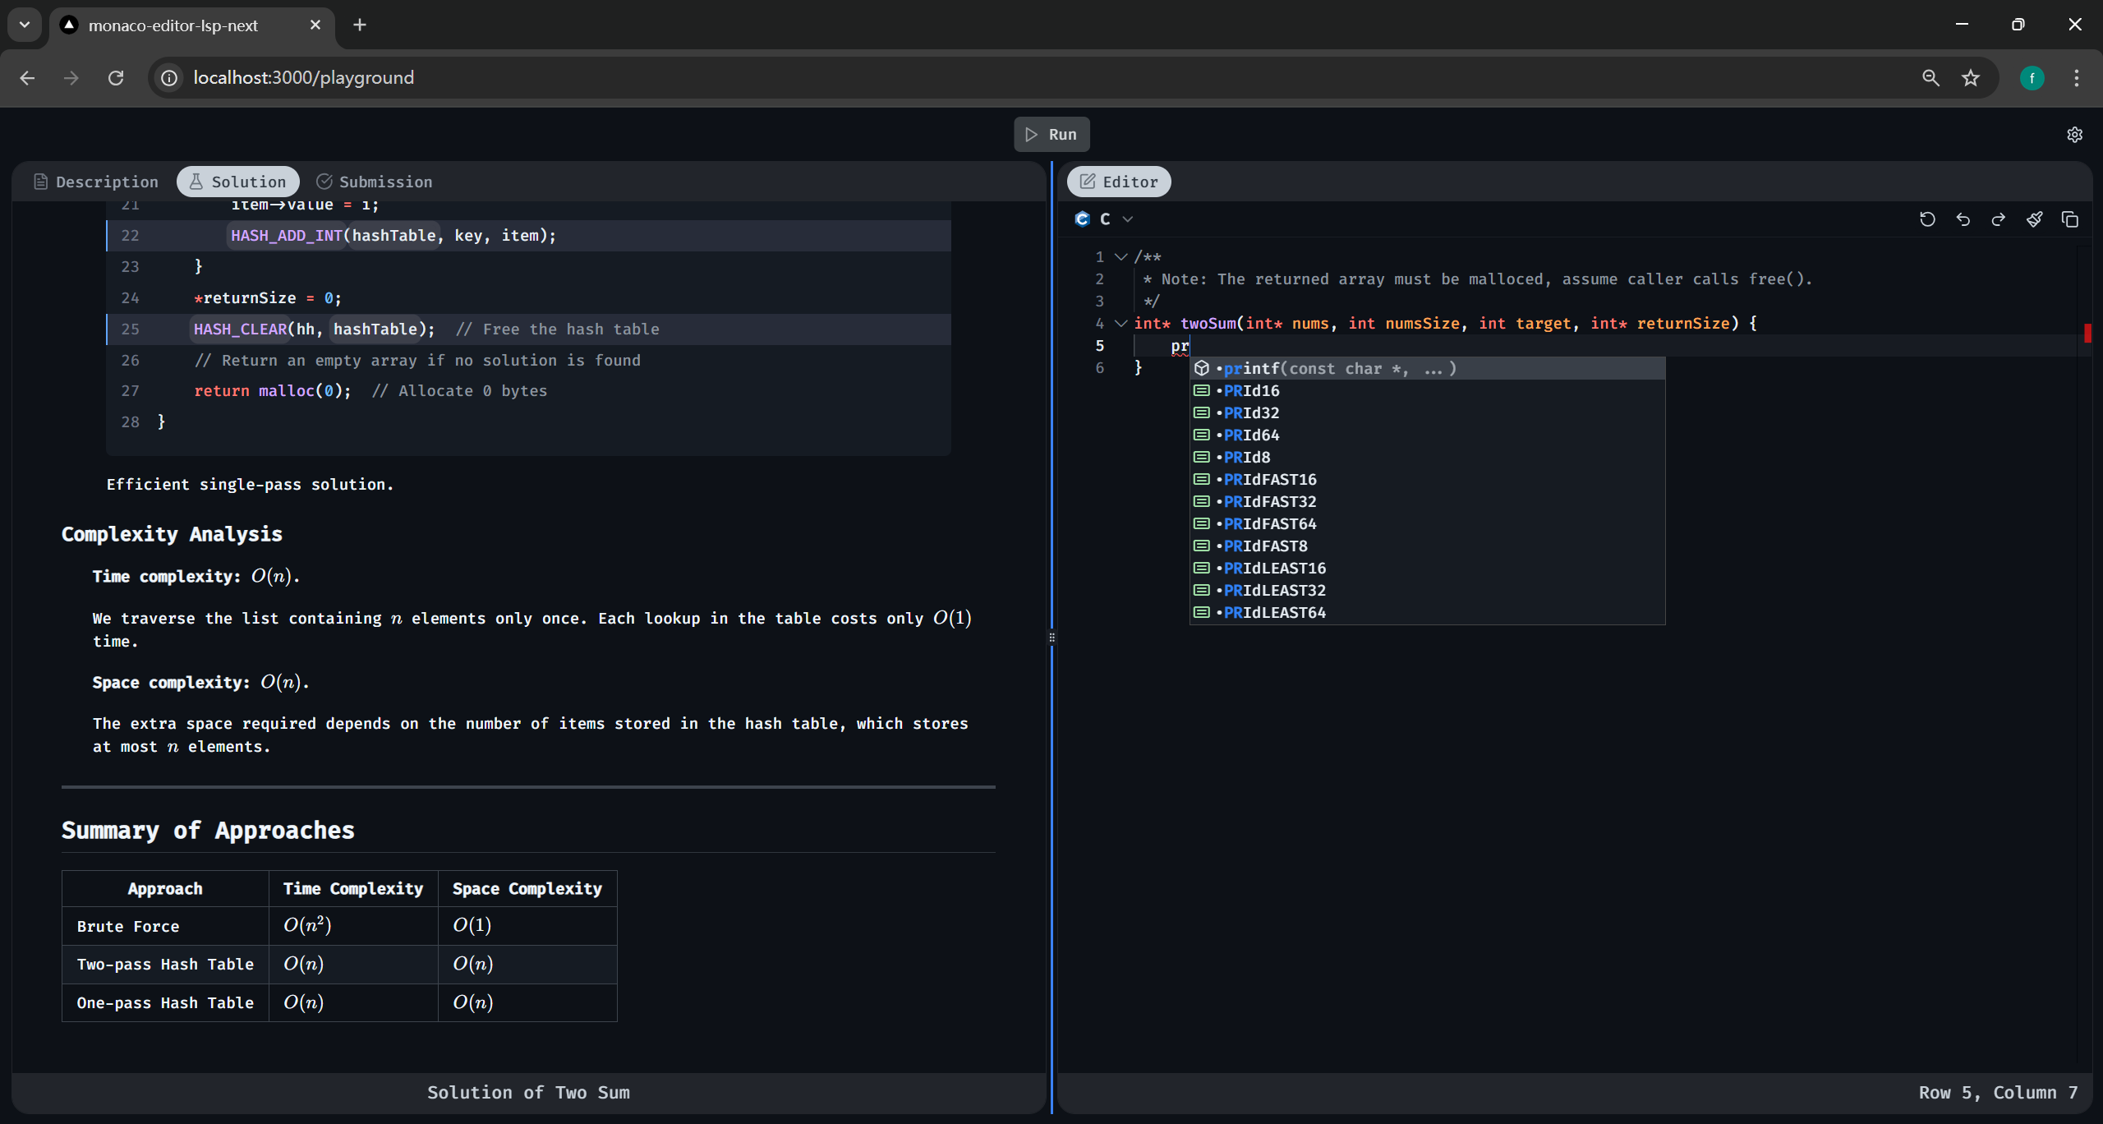Click the browser zoom magnifier icon
This screenshot has height=1124, width=2103.
[1930, 78]
